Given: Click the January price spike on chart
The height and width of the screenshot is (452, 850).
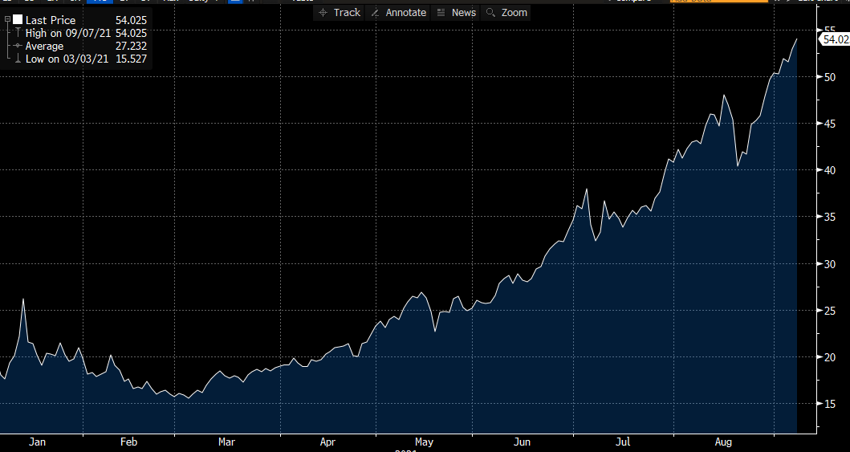Looking at the screenshot, I should [x=23, y=299].
